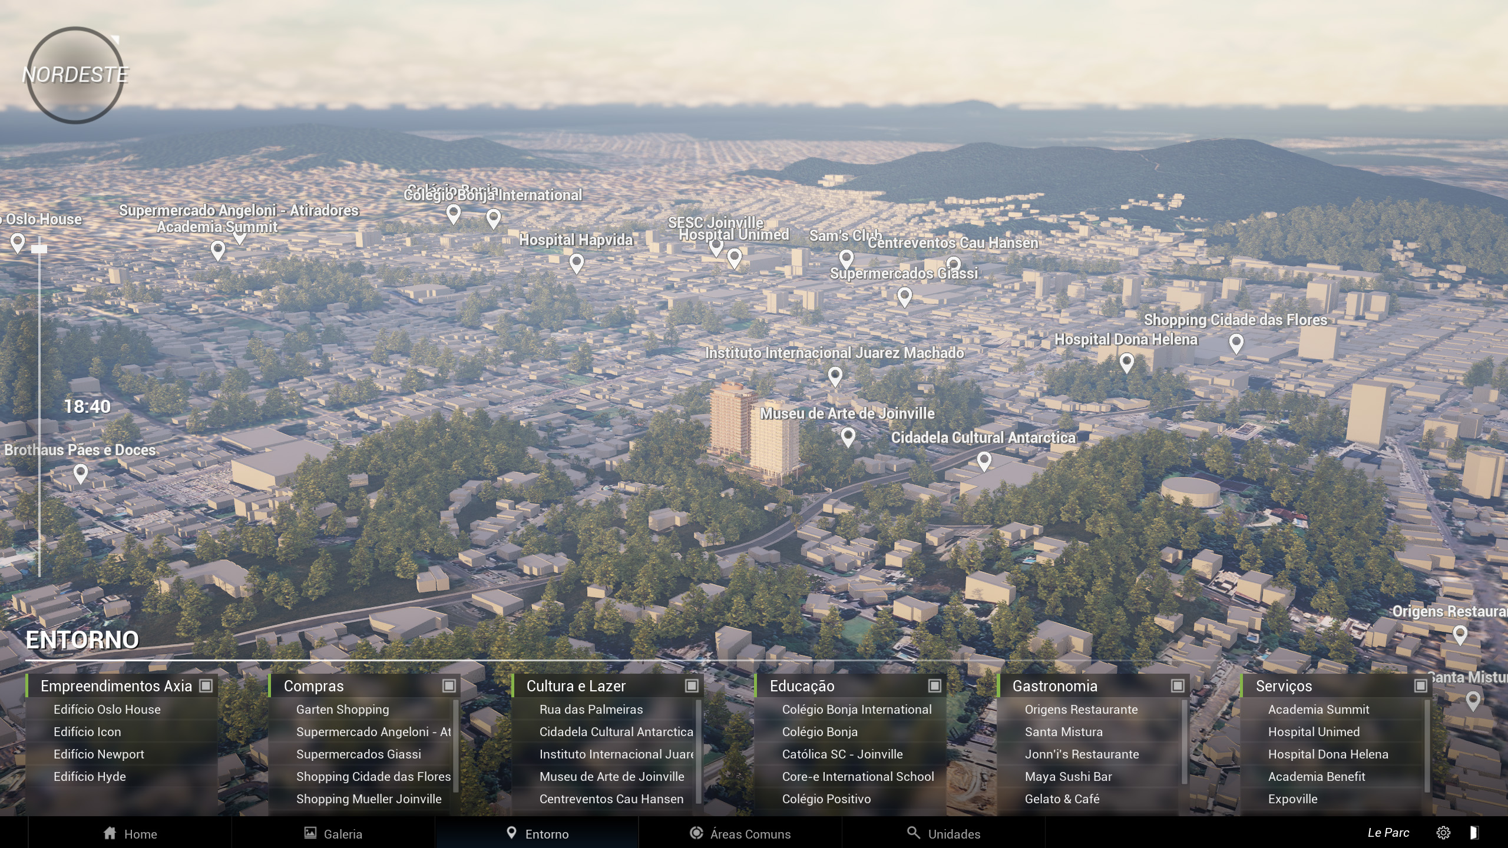Select Colégio Bonja list entry
Screen dimensions: 1508x848
pyautogui.click(x=851, y=731)
